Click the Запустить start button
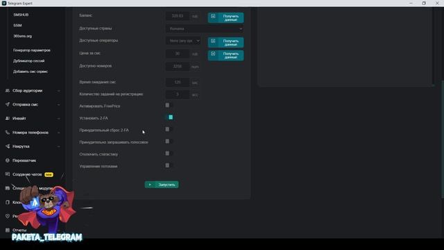The width and height of the screenshot is (444, 250). (162, 185)
